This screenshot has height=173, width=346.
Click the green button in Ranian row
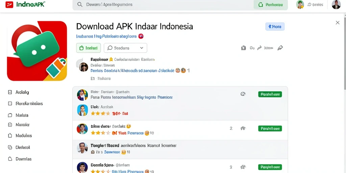pyautogui.click(x=270, y=94)
